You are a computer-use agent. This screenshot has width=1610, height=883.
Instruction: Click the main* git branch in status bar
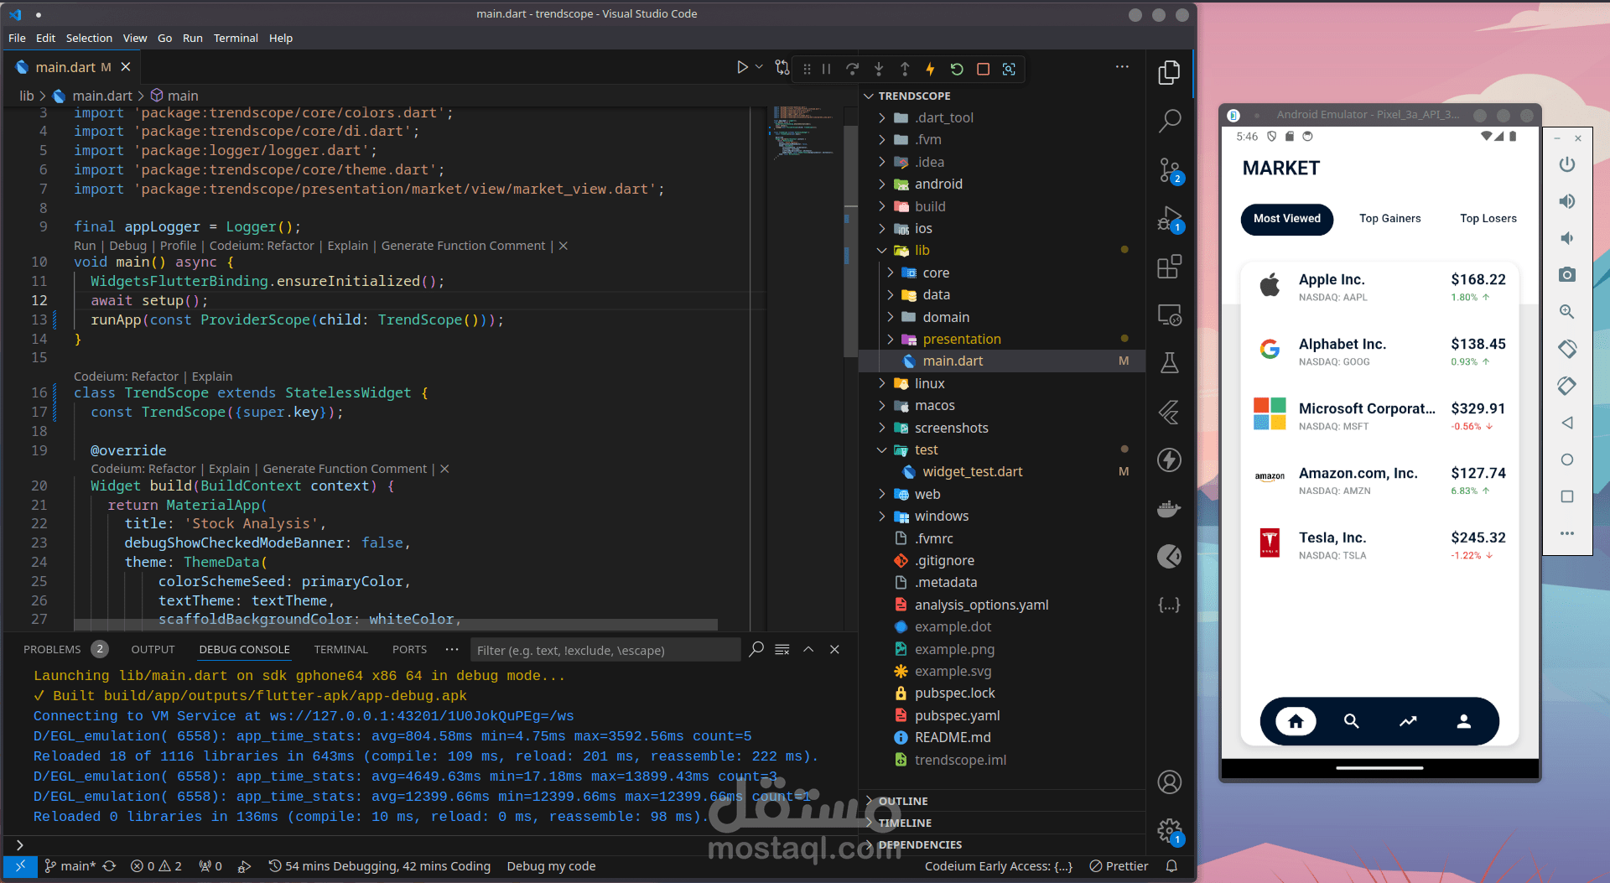coord(70,866)
